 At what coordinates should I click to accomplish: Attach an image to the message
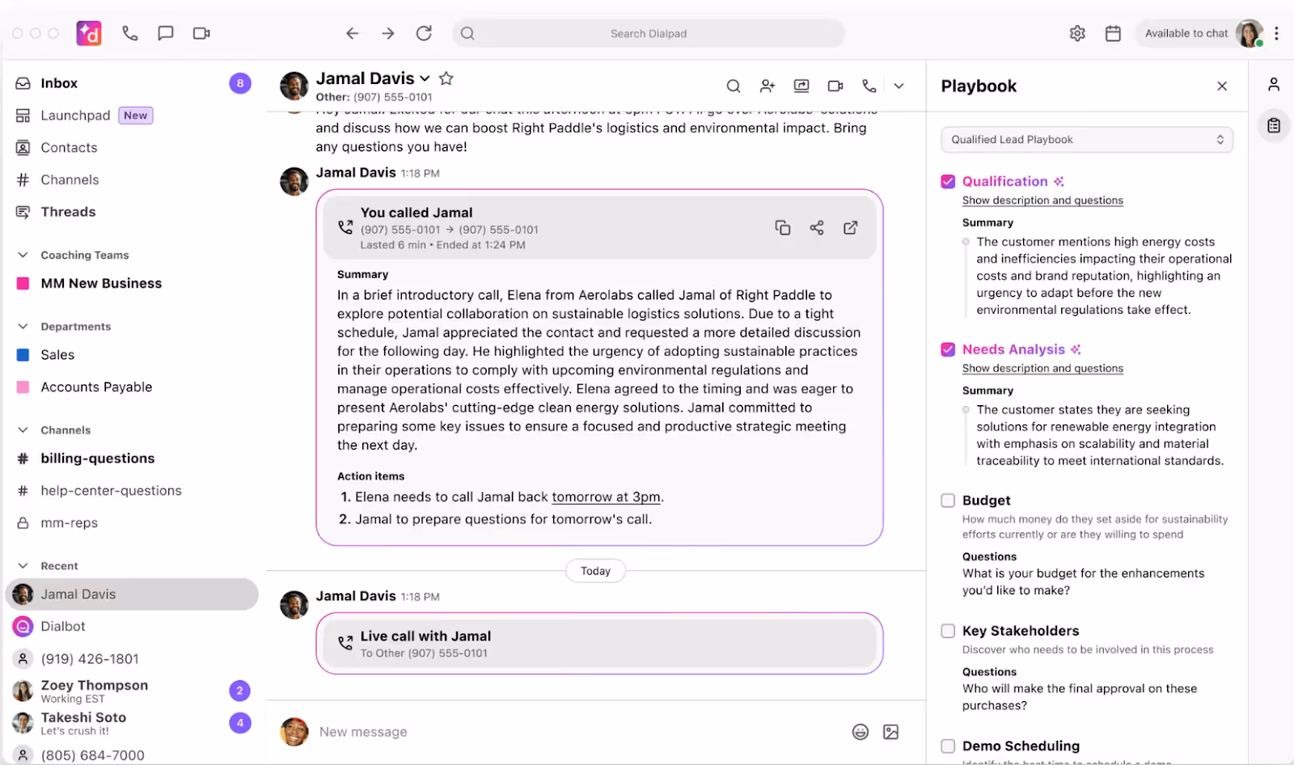[891, 732]
